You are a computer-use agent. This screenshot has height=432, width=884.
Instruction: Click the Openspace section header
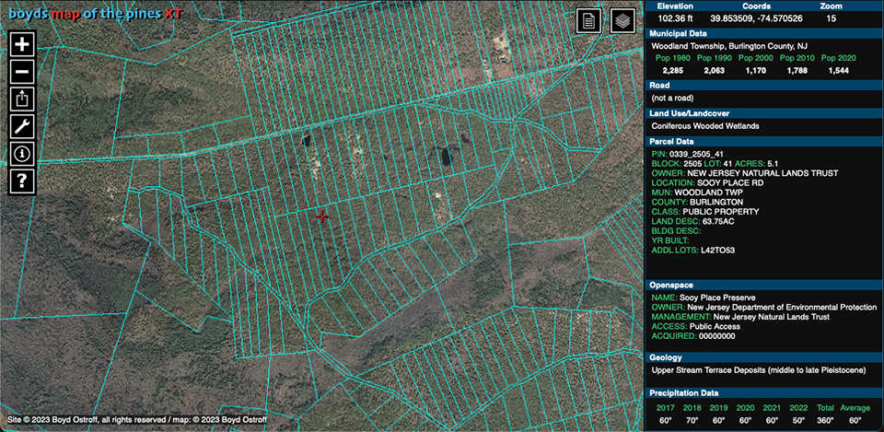(764, 285)
